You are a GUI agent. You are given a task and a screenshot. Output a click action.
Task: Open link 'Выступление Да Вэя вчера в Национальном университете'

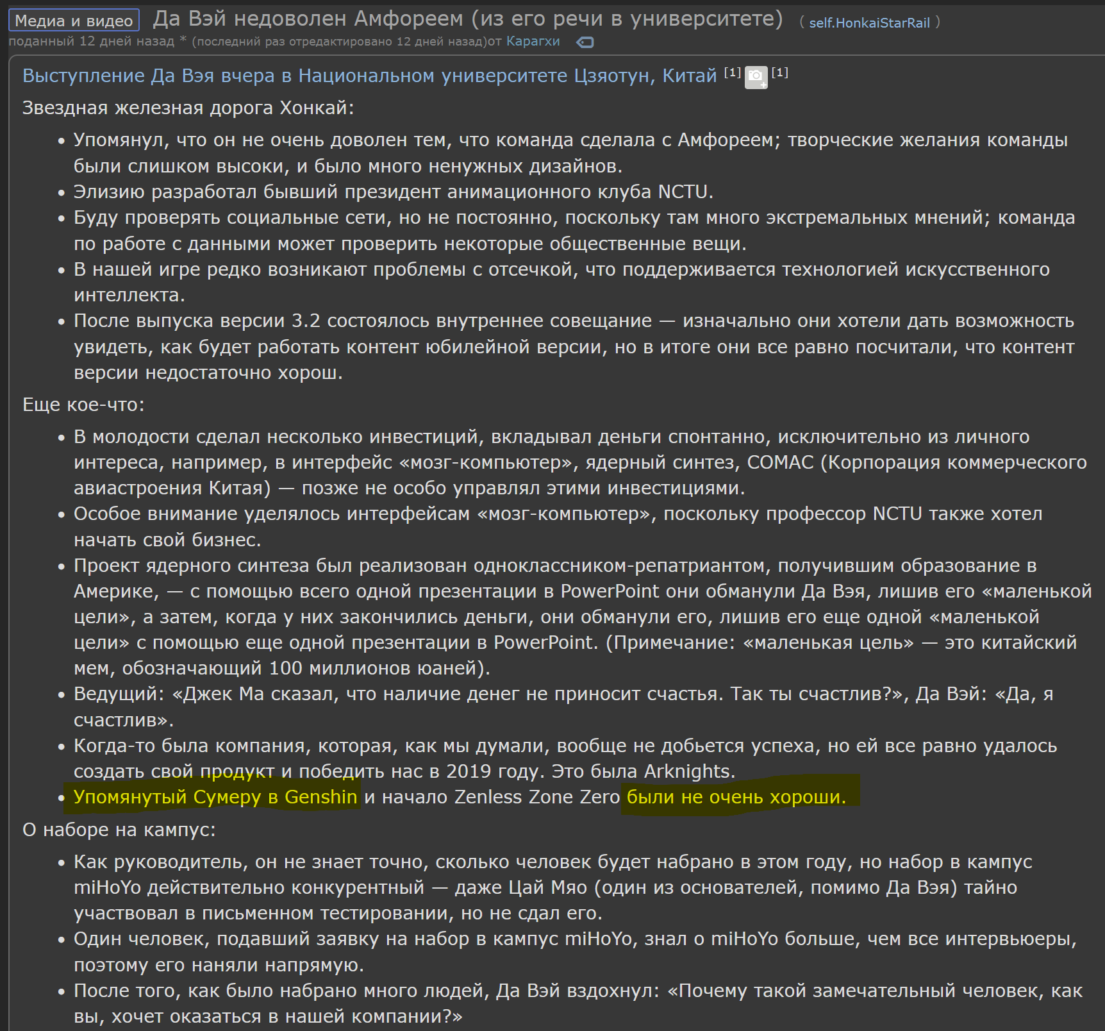click(x=369, y=76)
